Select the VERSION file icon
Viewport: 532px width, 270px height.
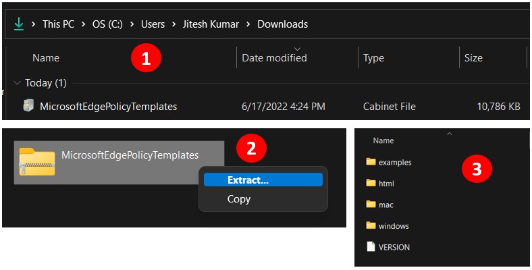point(371,246)
